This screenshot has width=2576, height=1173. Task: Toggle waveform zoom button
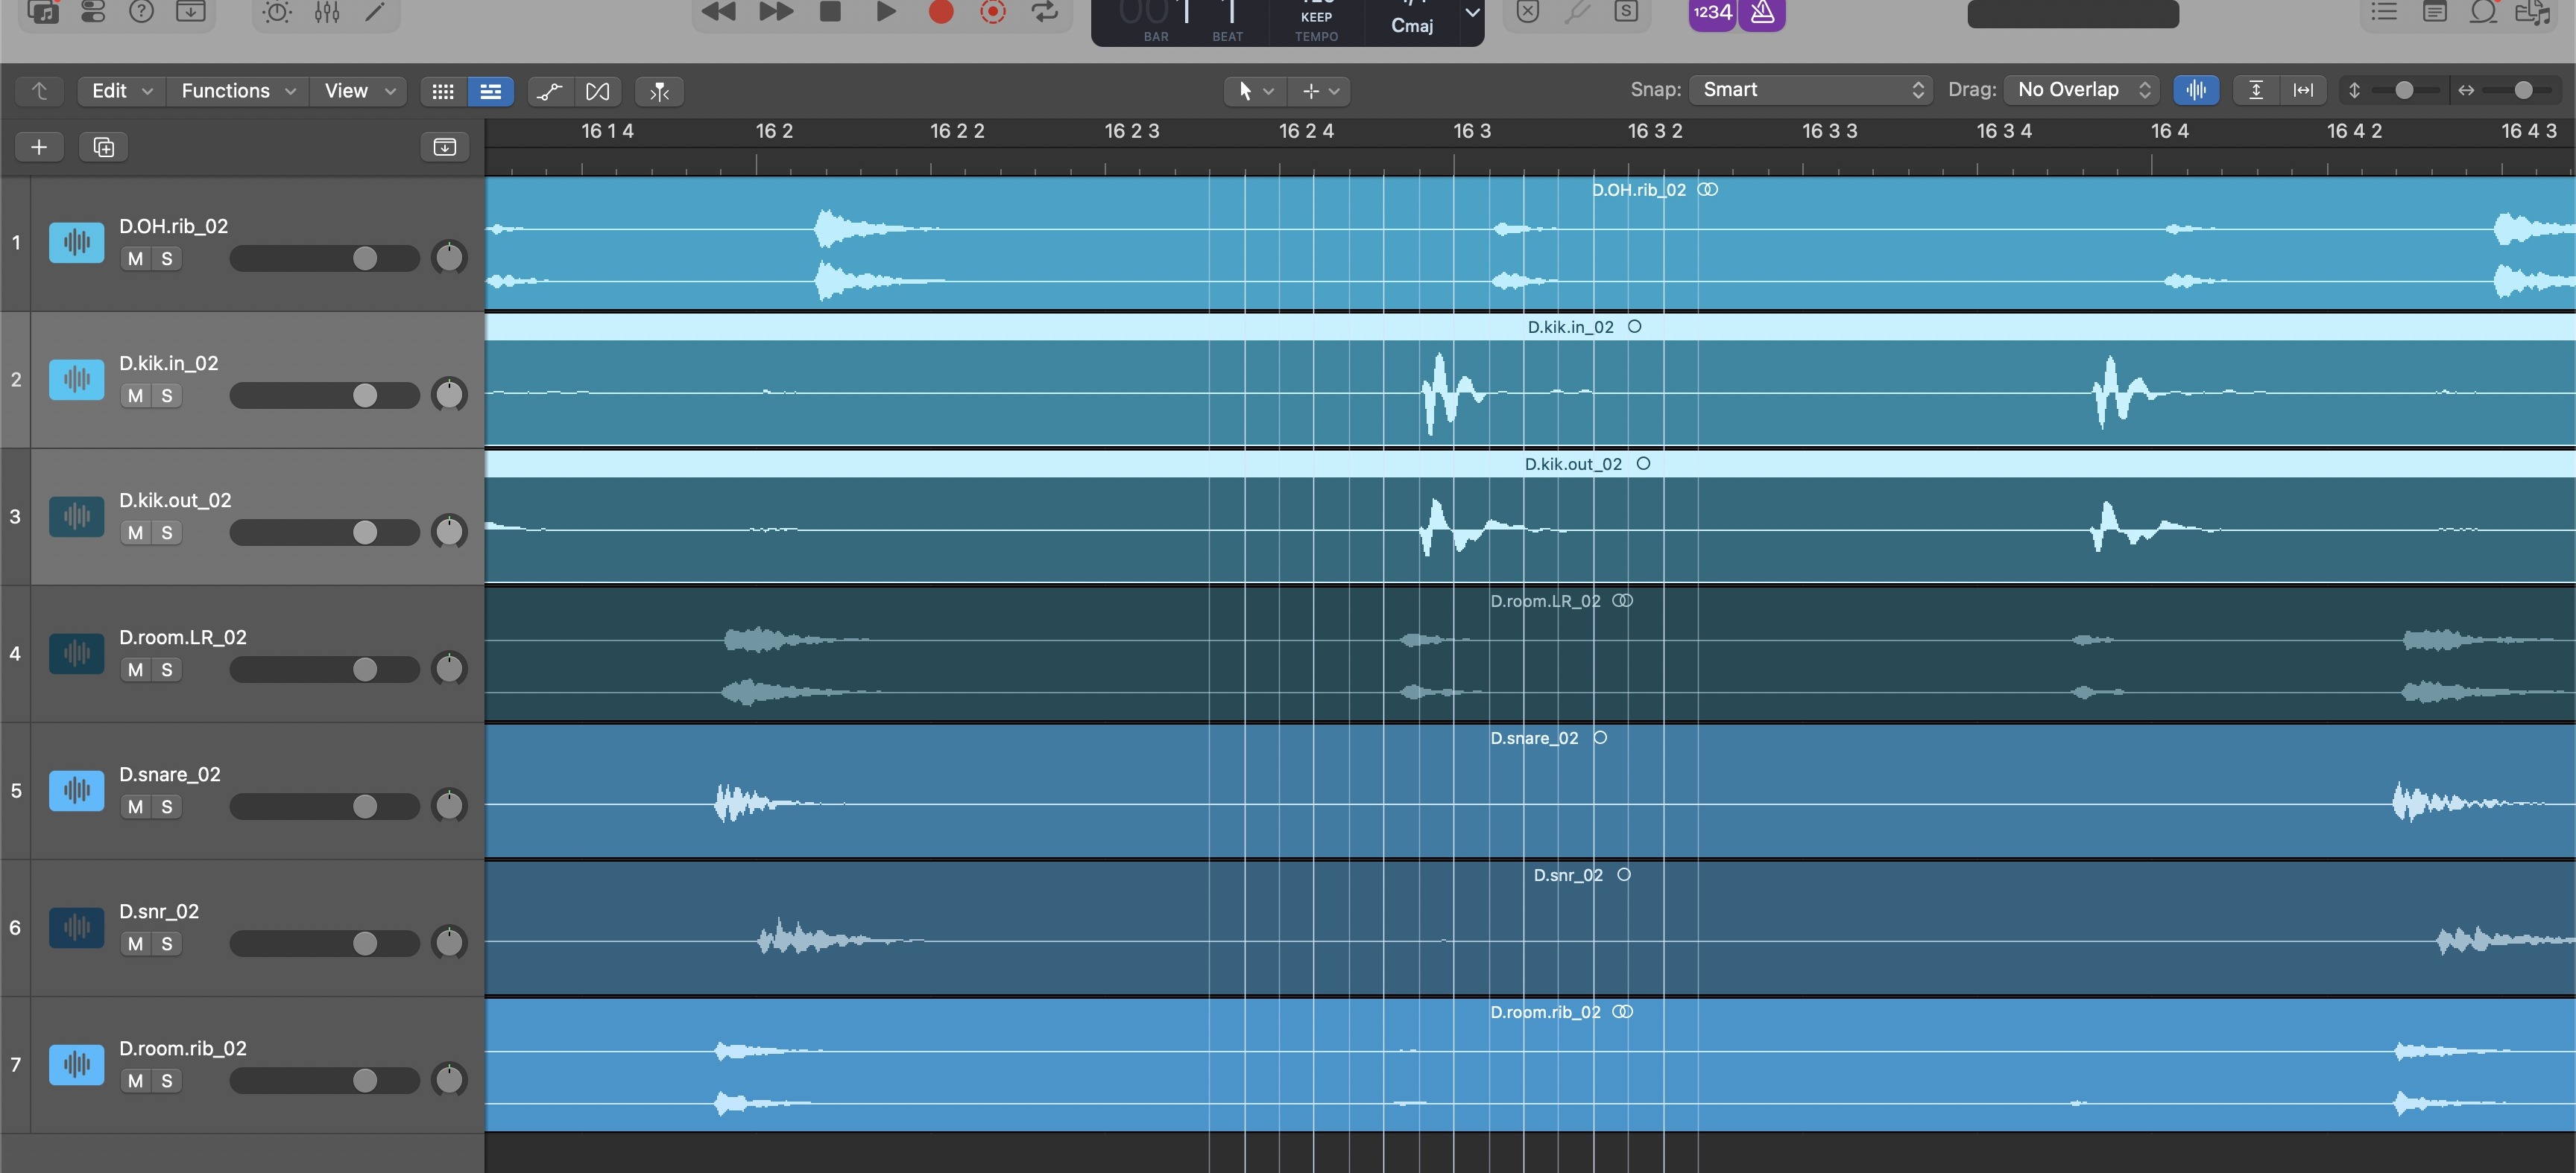pos(2196,90)
